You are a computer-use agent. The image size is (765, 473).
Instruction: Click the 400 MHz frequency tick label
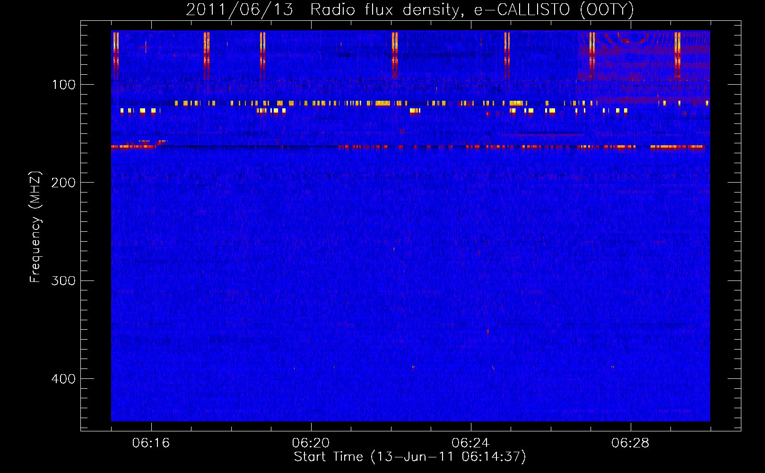[63, 379]
